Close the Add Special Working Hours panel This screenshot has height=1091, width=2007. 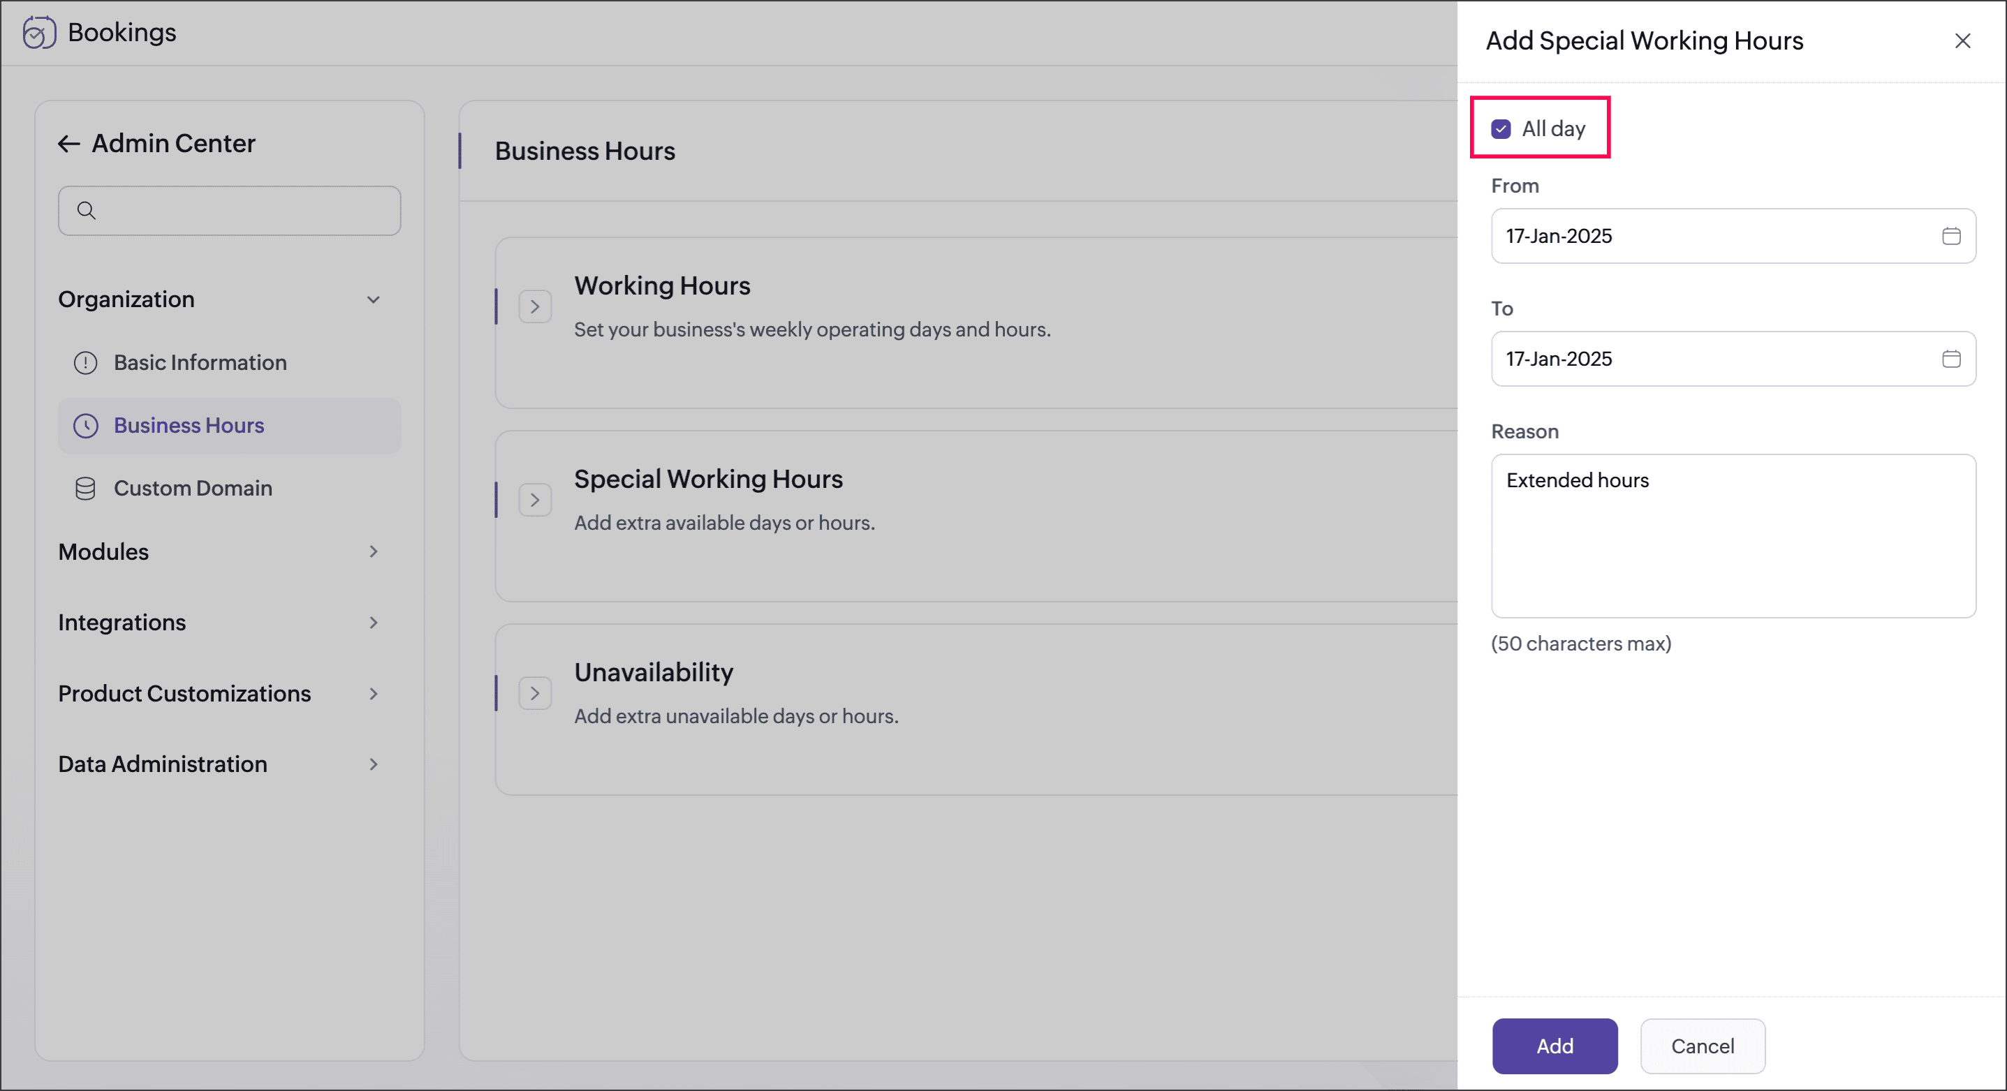coord(1962,40)
